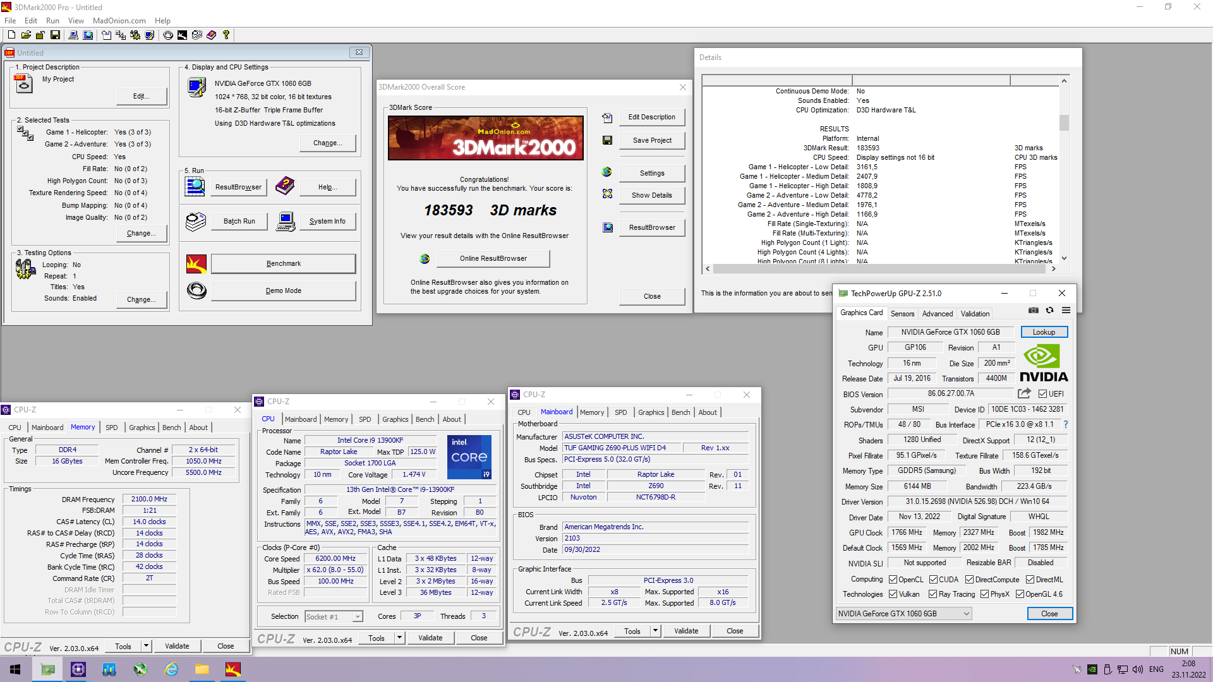
Task: Click Validate in the CPU-Z Memory window
Action: click(x=177, y=646)
